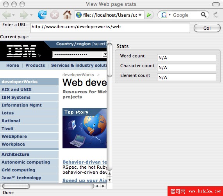This screenshot has height=196, width=223.
Task: Click the Stop loading X icon
Action: 55,15
